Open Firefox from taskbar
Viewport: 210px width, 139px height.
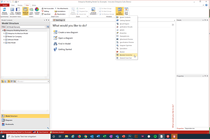pos(79,136)
